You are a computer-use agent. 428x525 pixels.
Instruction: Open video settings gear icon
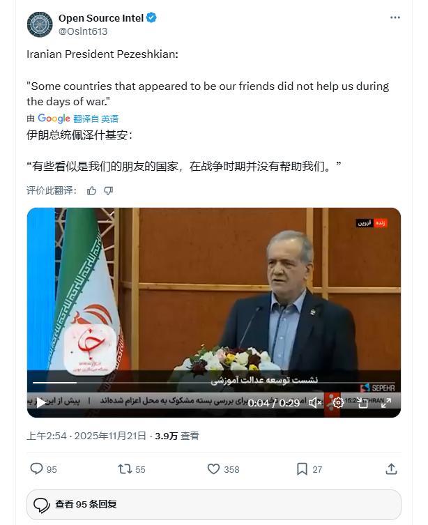[338, 402]
